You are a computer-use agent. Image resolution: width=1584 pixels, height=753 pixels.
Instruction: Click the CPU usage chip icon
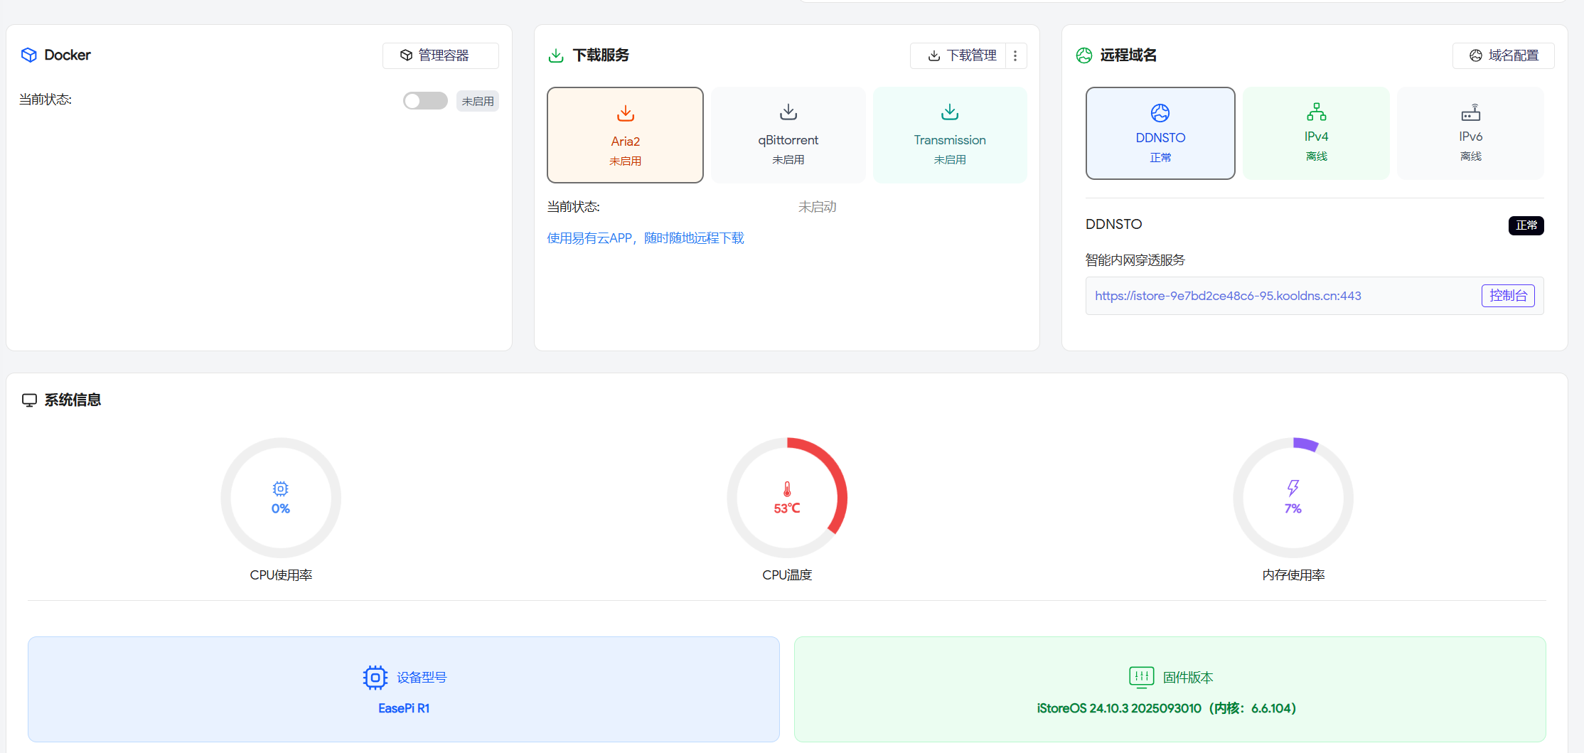click(x=281, y=488)
